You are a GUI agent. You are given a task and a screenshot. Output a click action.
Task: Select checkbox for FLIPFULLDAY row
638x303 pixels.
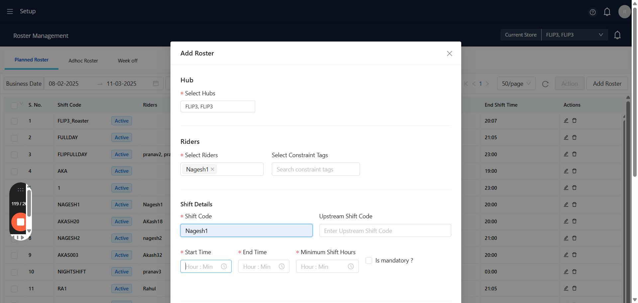click(x=14, y=154)
